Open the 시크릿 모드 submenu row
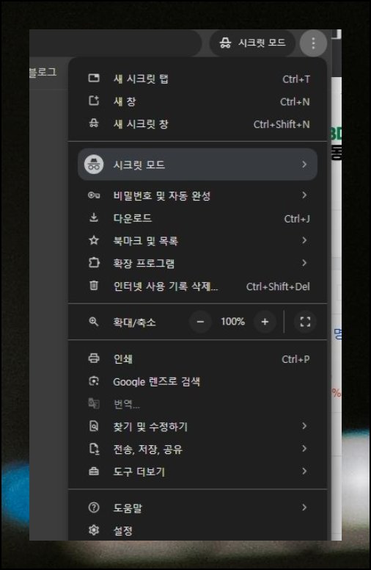This screenshot has width=371, height=570. [x=197, y=165]
